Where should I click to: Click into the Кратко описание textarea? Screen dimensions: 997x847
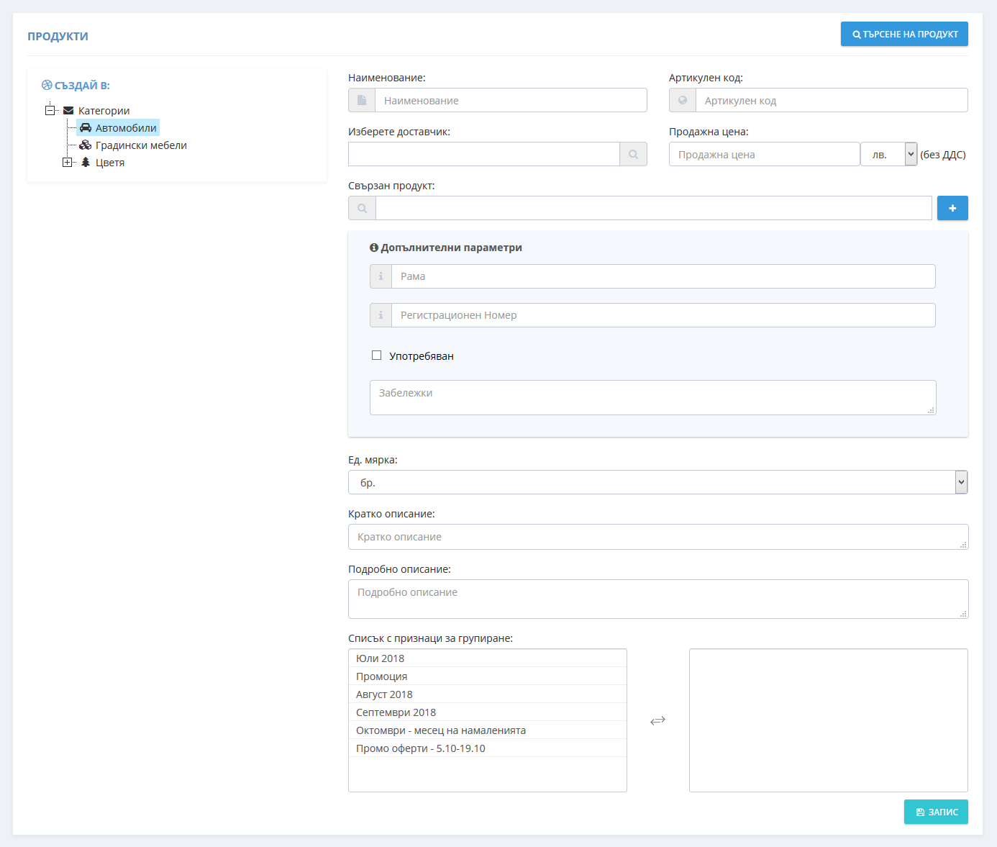click(658, 537)
